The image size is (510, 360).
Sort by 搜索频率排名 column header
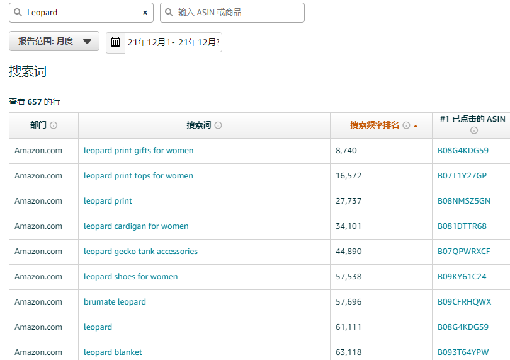click(x=375, y=125)
